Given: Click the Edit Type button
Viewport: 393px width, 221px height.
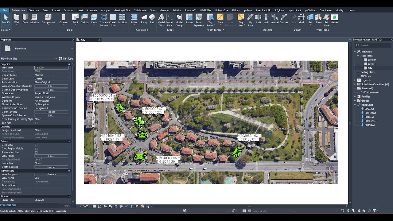Looking at the screenshot, I should point(66,59).
